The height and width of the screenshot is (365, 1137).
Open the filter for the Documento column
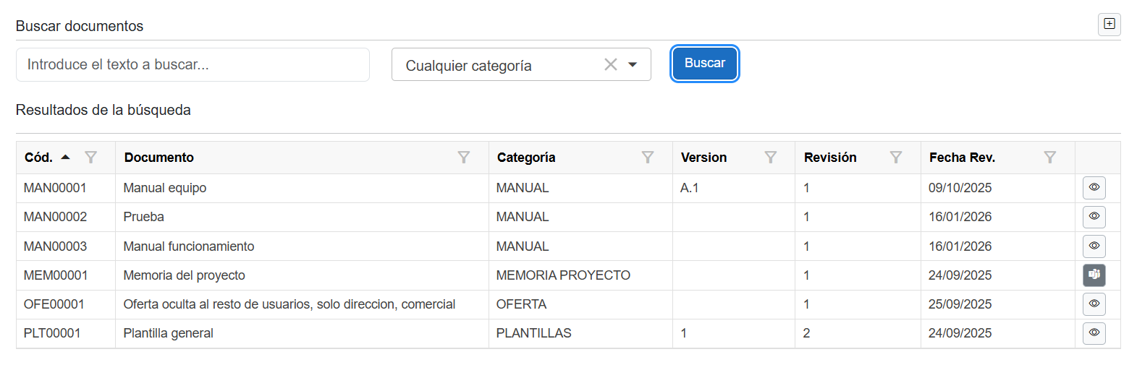point(464,158)
